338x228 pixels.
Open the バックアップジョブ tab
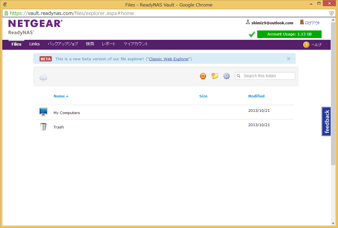(x=63, y=44)
